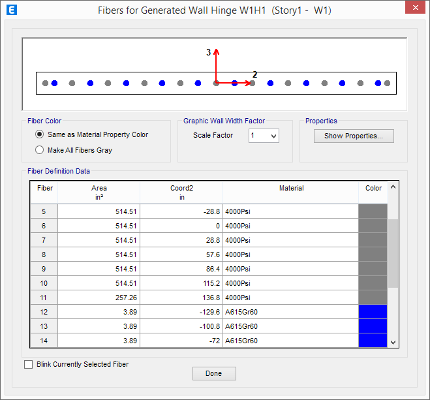Viewport: 430px width, 400px height.
Task: Select 'Same as Material Property Color' option
Action: pyautogui.click(x=40, y=134)
